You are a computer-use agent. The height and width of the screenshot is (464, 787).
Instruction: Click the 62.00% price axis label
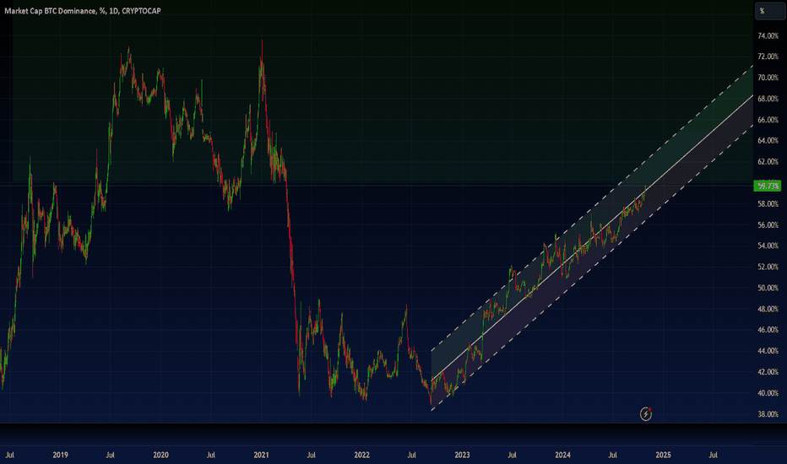[768, 161]
